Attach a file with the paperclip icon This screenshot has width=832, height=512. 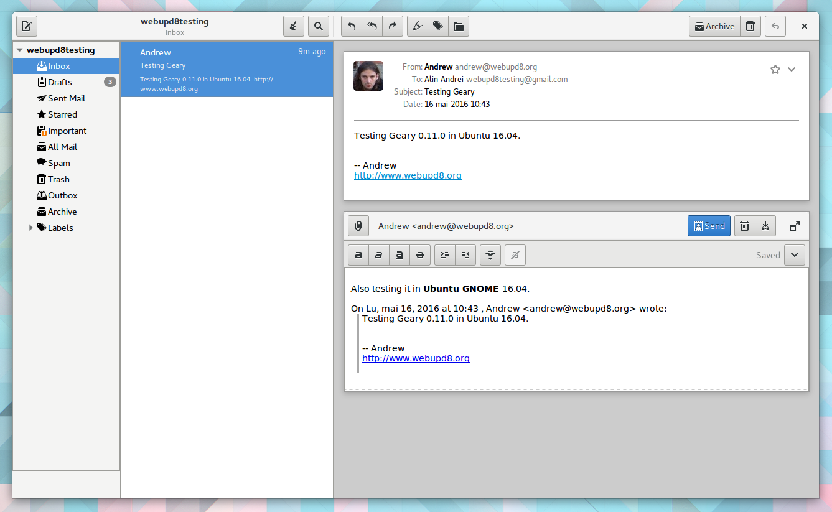pyautogui.click(x=358, y=226)
